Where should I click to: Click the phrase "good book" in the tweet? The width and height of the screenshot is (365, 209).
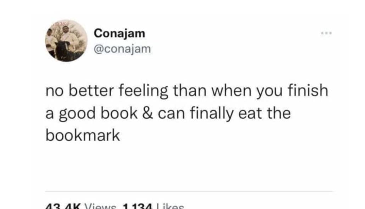click(x=98, y=114)
